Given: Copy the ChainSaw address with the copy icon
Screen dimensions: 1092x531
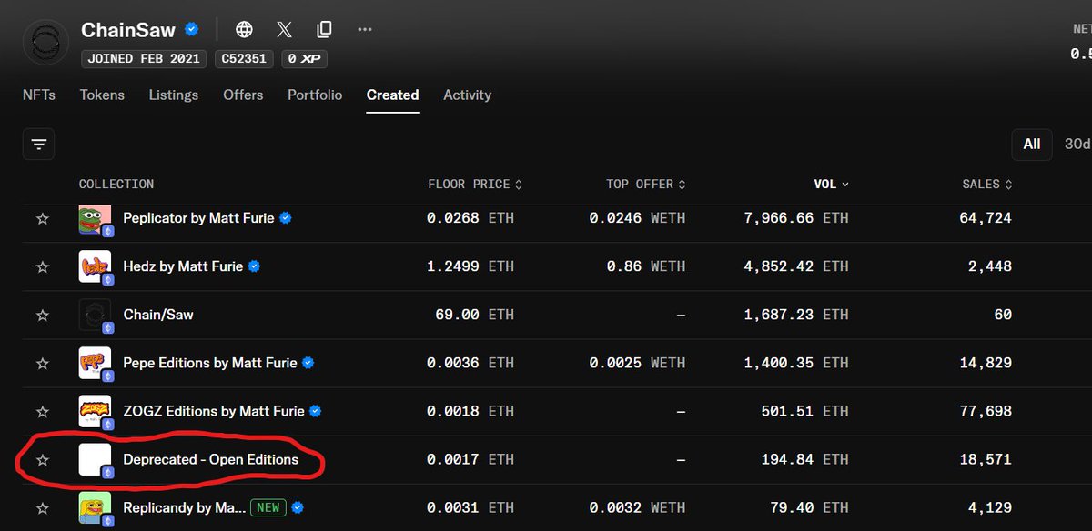Looking at the screenshot, I should (x=324, y=29).
